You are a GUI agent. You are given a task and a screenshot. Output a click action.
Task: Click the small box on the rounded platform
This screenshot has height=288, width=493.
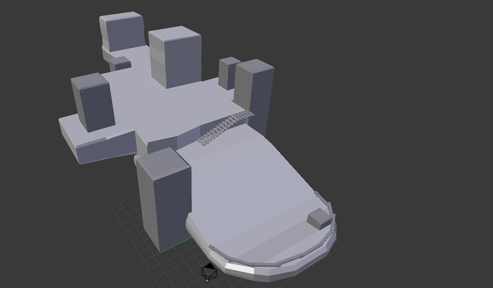tap(319, 218)
